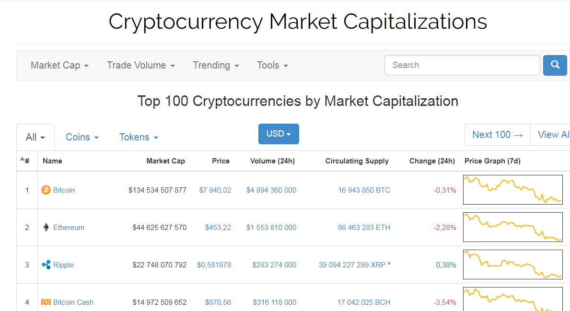The image size is (570, 311).
Task: Focus the Search input field
Action: pyautogui.click(x=462, y=65)
